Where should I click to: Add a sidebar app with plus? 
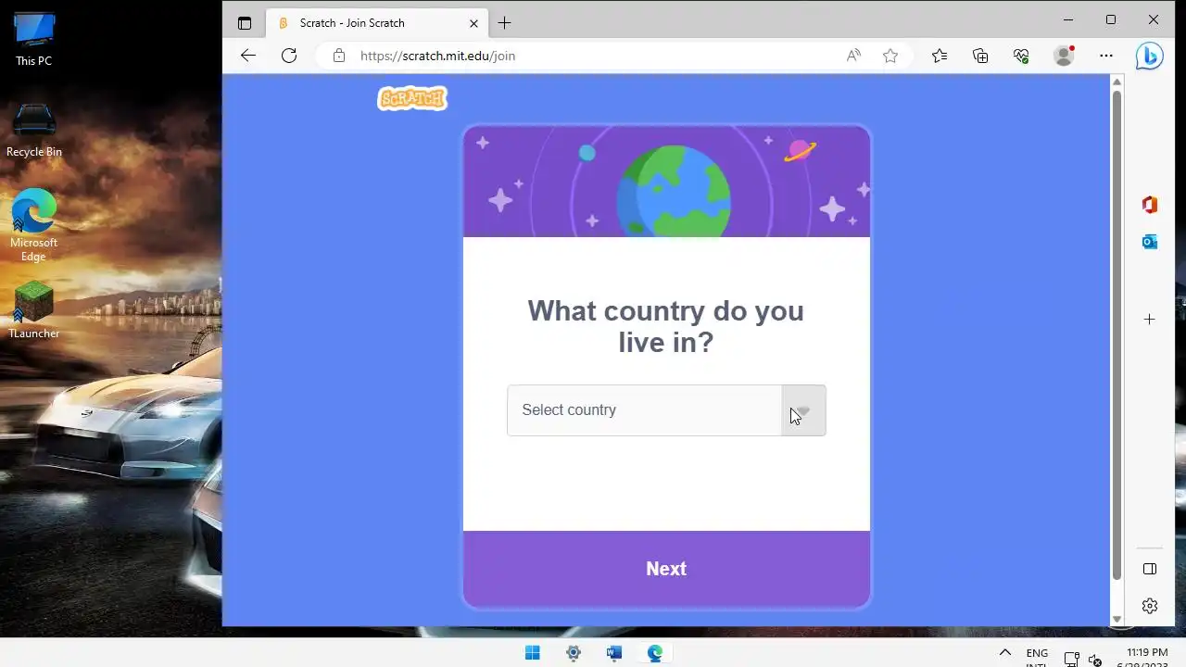click(x=1150, y=320)
